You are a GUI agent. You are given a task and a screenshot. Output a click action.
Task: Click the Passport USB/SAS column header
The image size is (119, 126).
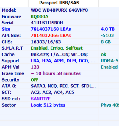click(59, 3)
